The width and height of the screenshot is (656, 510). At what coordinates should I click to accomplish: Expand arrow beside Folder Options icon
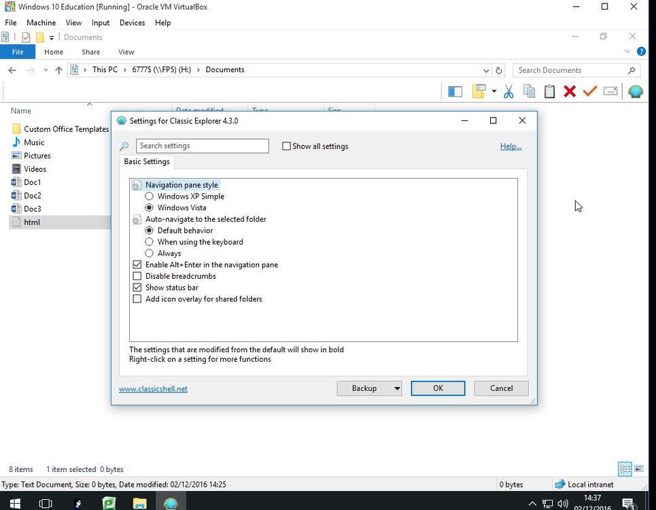point(494,91)
